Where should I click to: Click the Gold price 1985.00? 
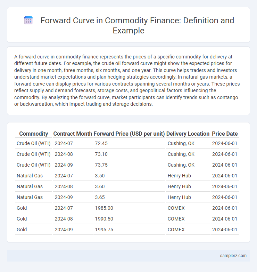point(104,208)
